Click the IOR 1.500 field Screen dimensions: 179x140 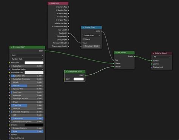[27, 115]
